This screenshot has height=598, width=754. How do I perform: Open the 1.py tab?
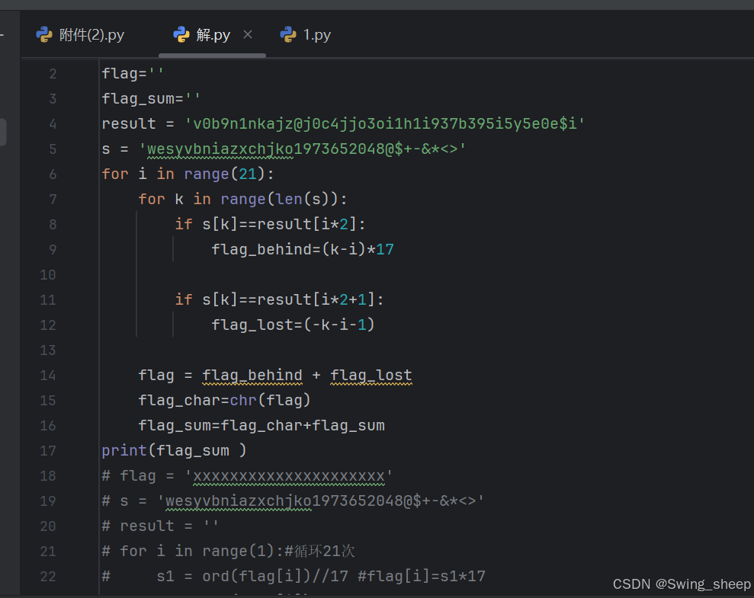[x=306, y=35]
